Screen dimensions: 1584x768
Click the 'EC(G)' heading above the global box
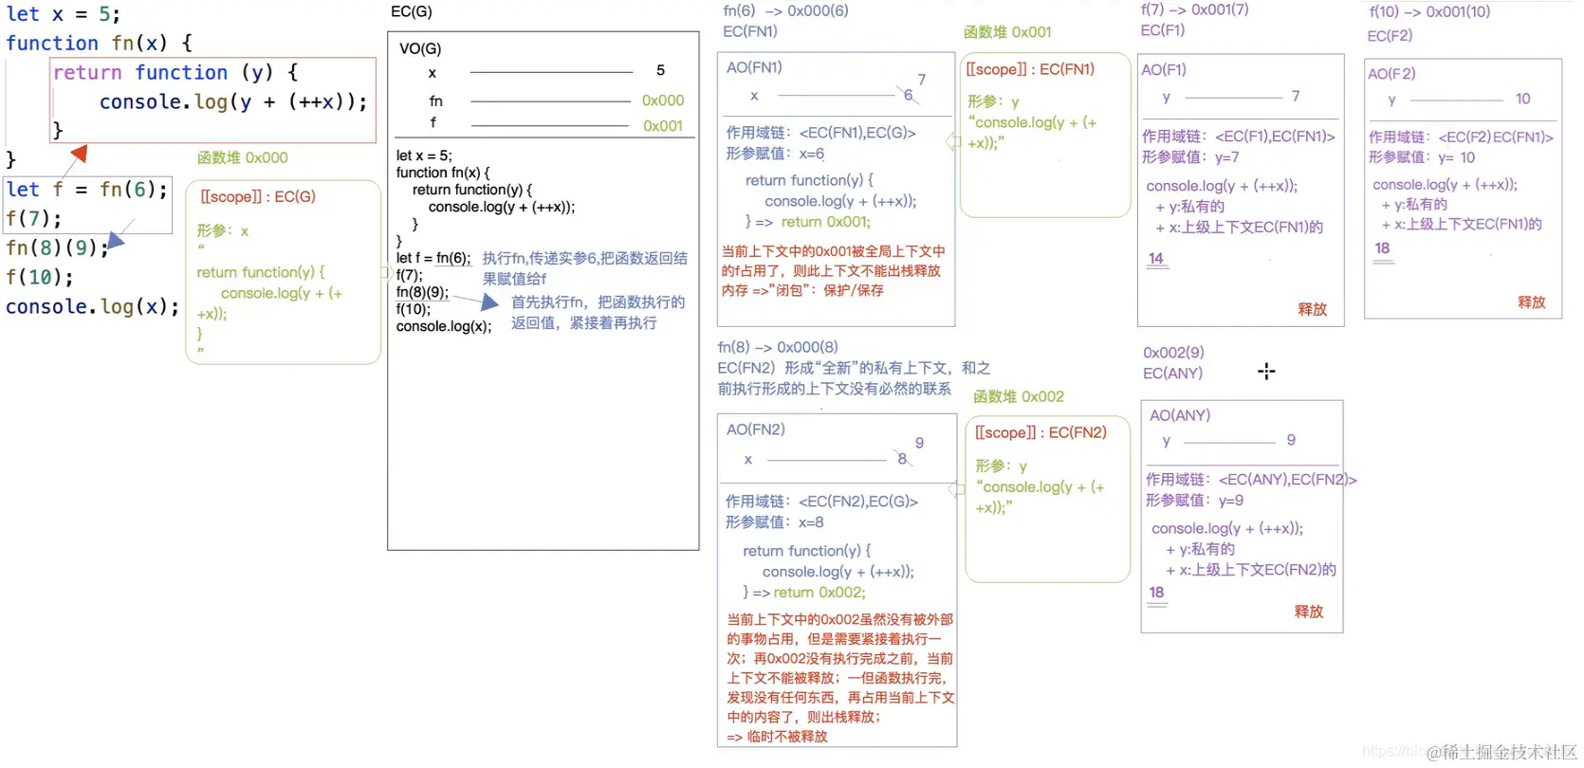click(412, 12)
